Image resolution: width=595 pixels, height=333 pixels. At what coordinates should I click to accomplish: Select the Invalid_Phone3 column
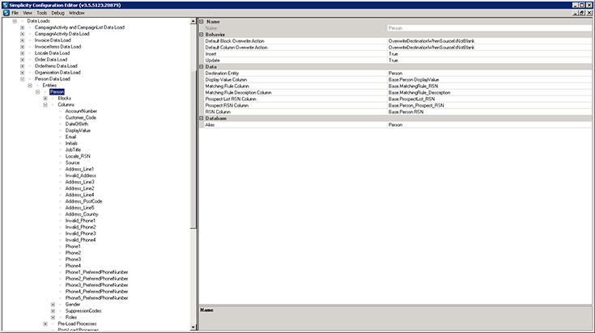[80, 234]
